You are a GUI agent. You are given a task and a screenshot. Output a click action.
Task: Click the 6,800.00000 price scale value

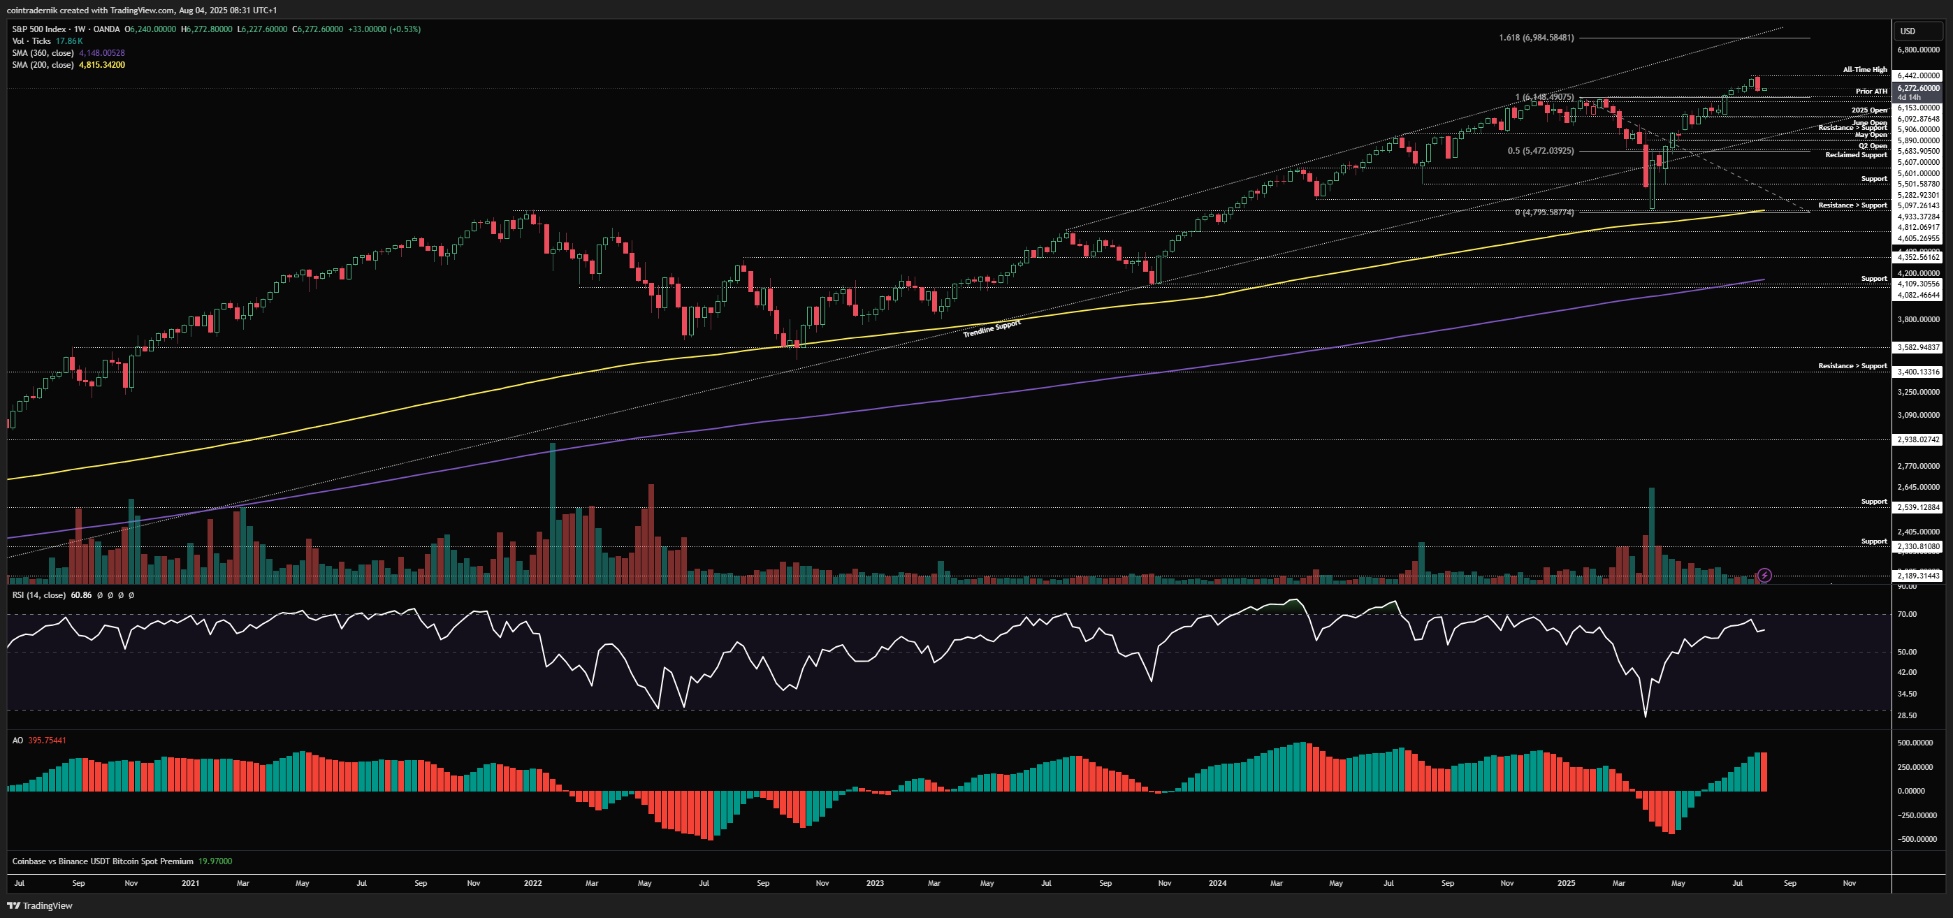click(1918, 50)
